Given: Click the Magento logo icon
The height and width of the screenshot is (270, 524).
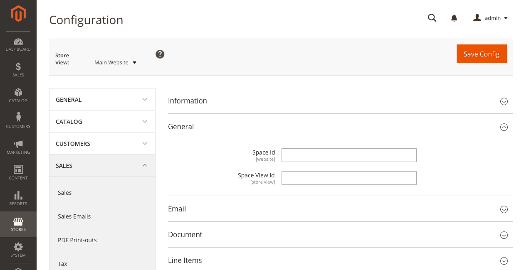Looking at the screenshot, I should (x=18, y=14).
